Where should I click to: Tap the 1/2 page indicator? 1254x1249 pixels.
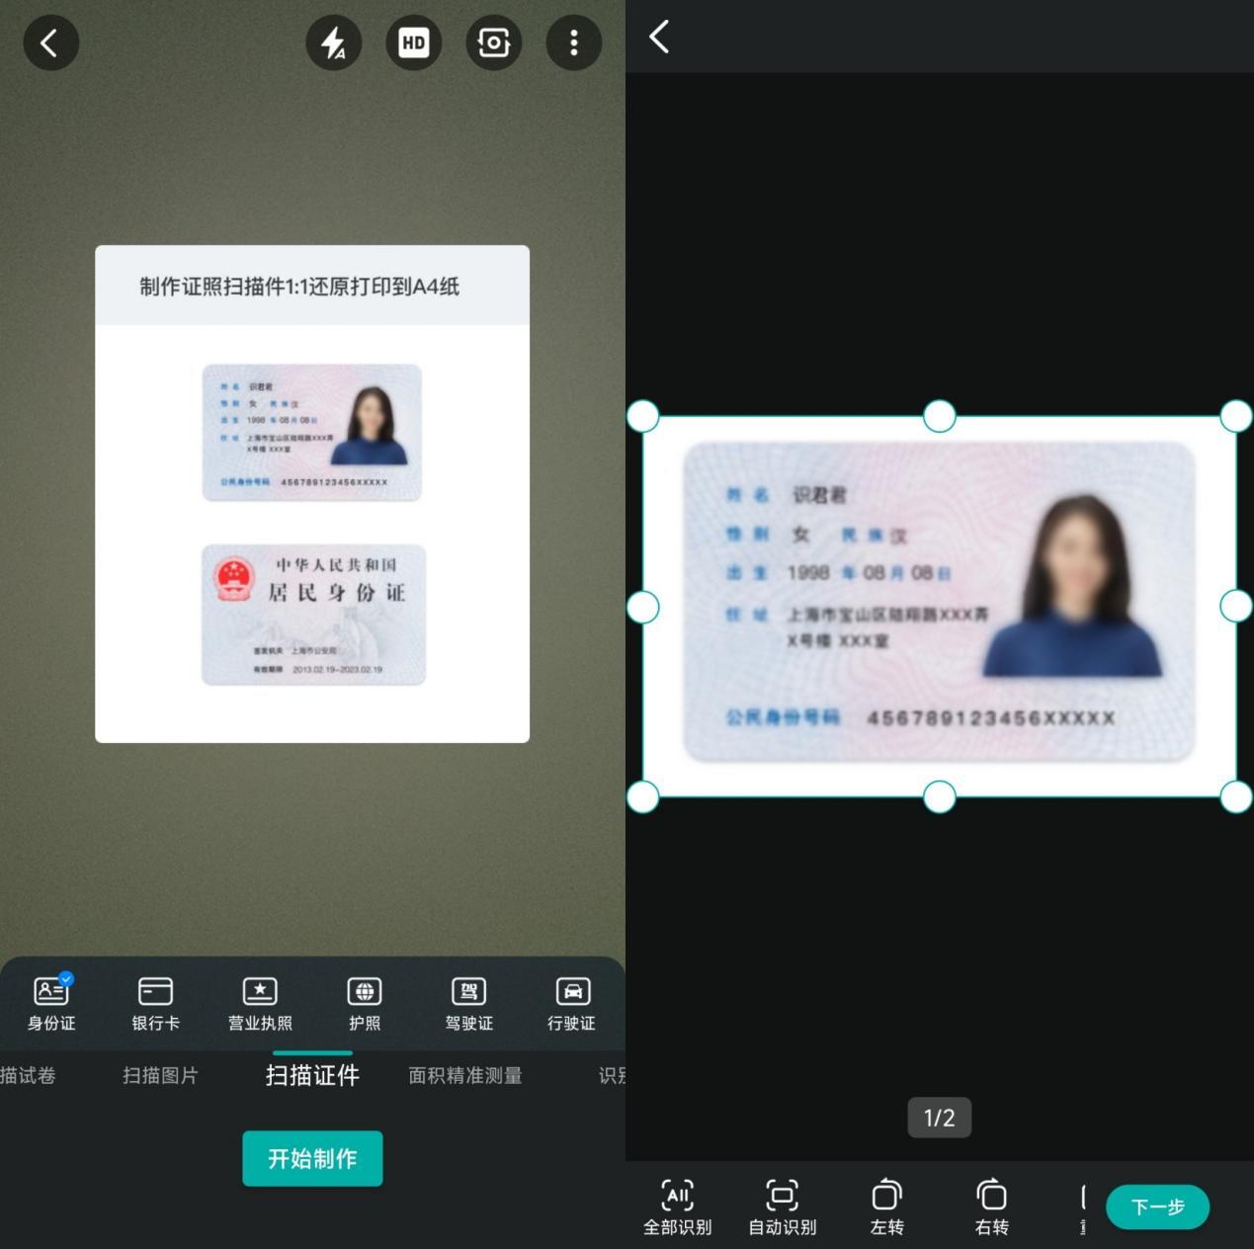pyautogui.click(x=938, y=1118)
